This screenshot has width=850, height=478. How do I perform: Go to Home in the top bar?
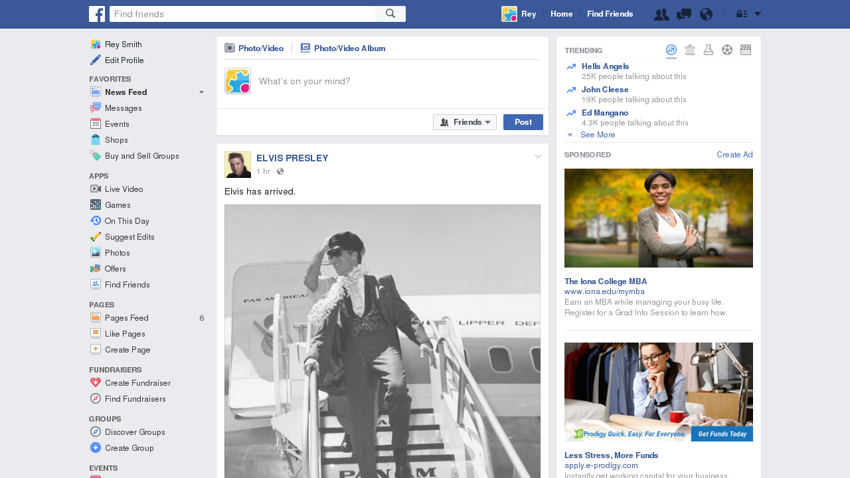point(562,14)
